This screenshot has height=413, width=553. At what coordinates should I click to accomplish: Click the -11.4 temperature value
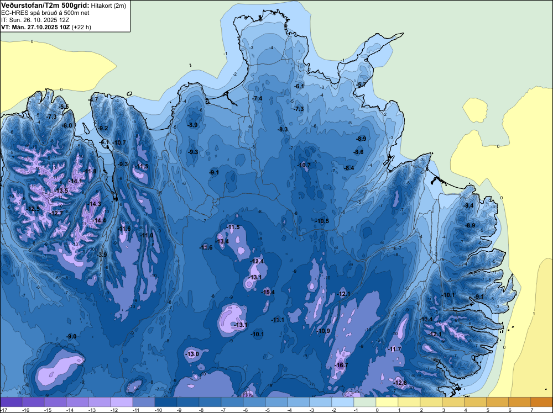426,319
